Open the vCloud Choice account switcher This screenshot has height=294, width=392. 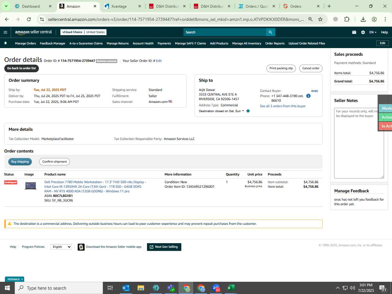(83, 32)
